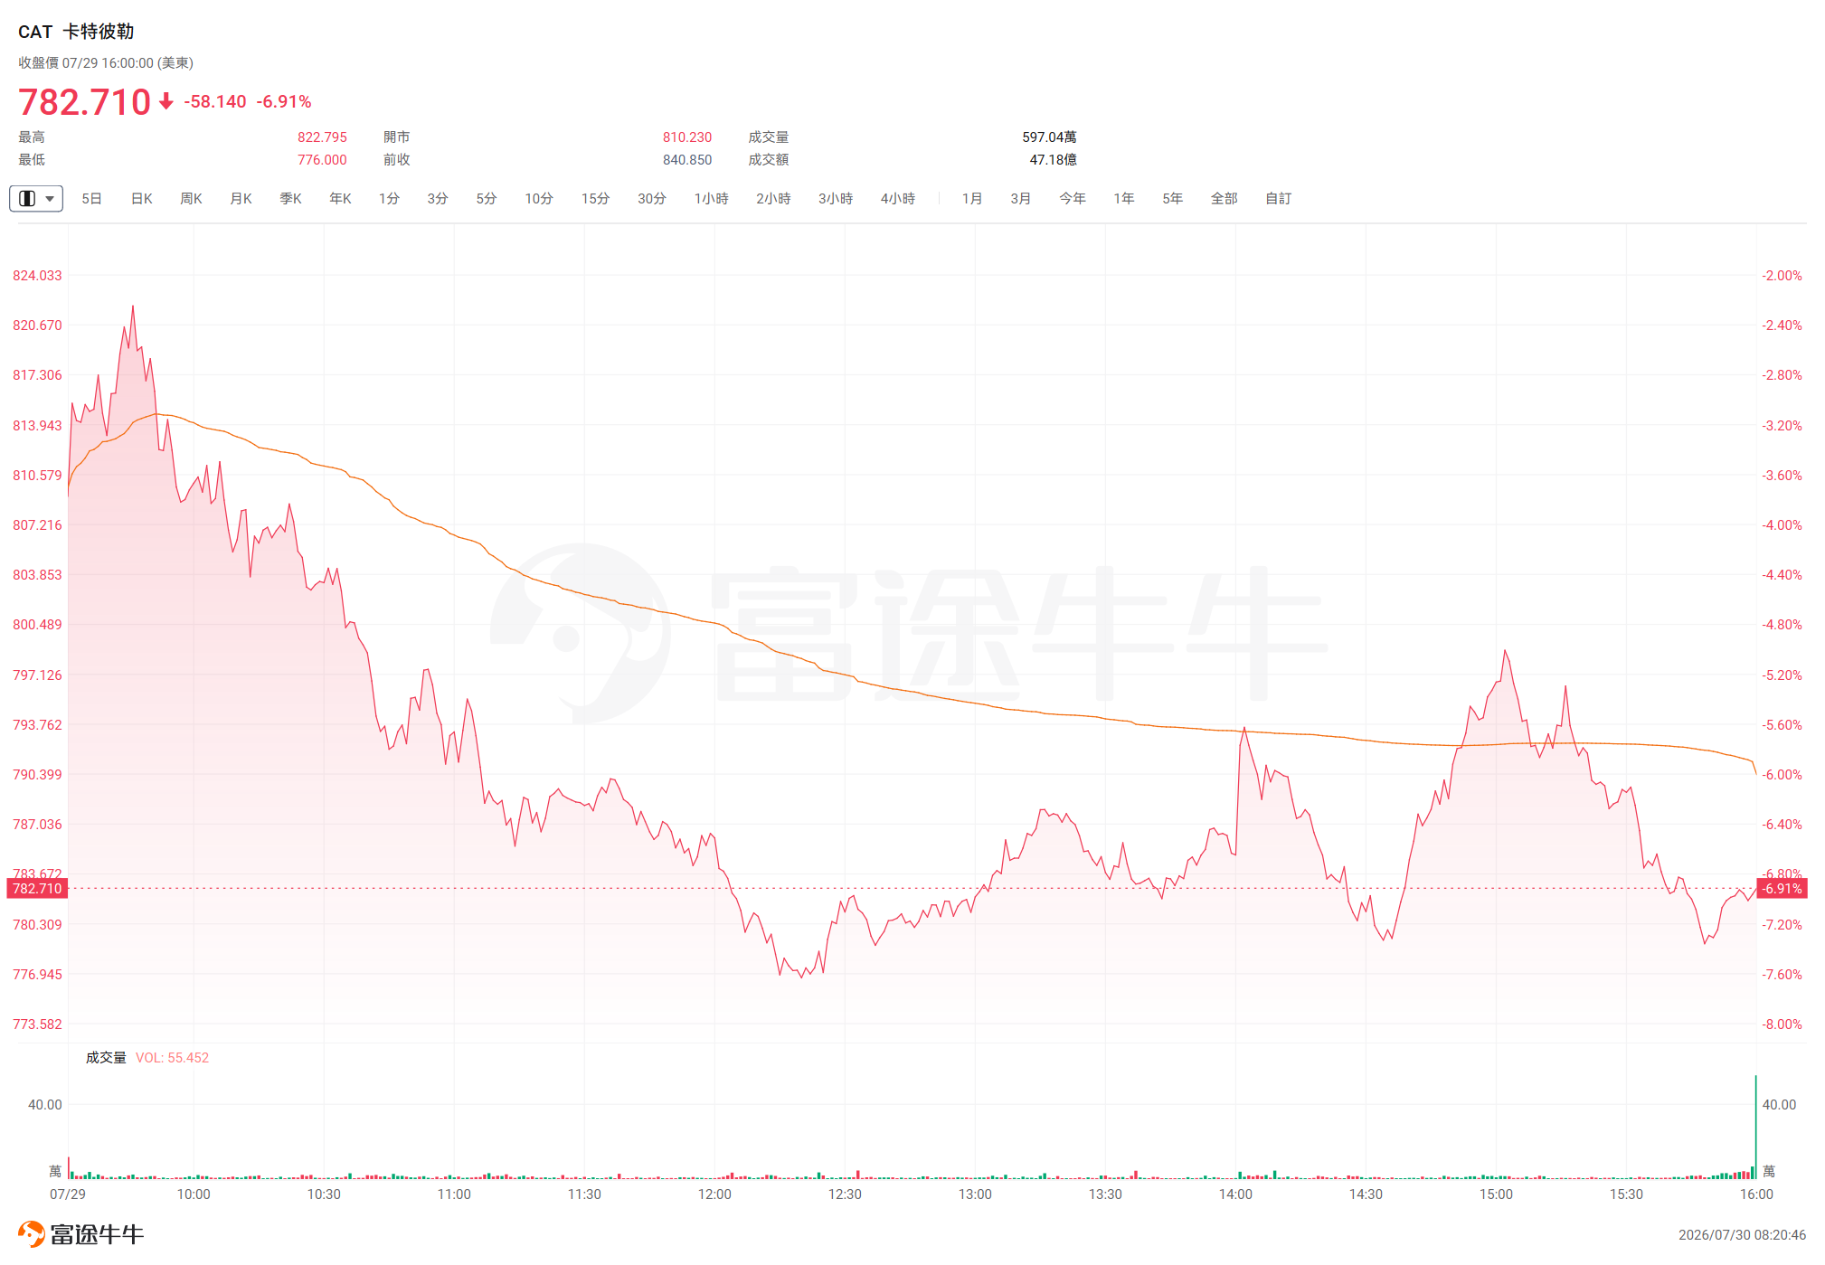Show the 1小時 chart
The width and height of the screenshot is (1825, 1265).
[x=712, y=198]
